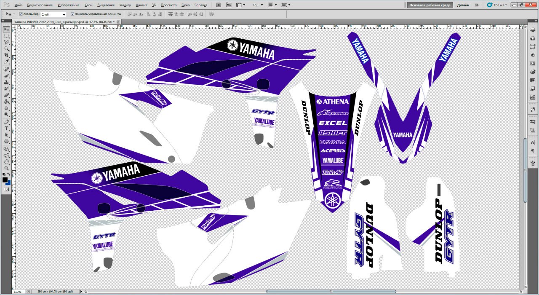Set the blue background color swatch
The image size is (539, 295).
tap(9, 183)
